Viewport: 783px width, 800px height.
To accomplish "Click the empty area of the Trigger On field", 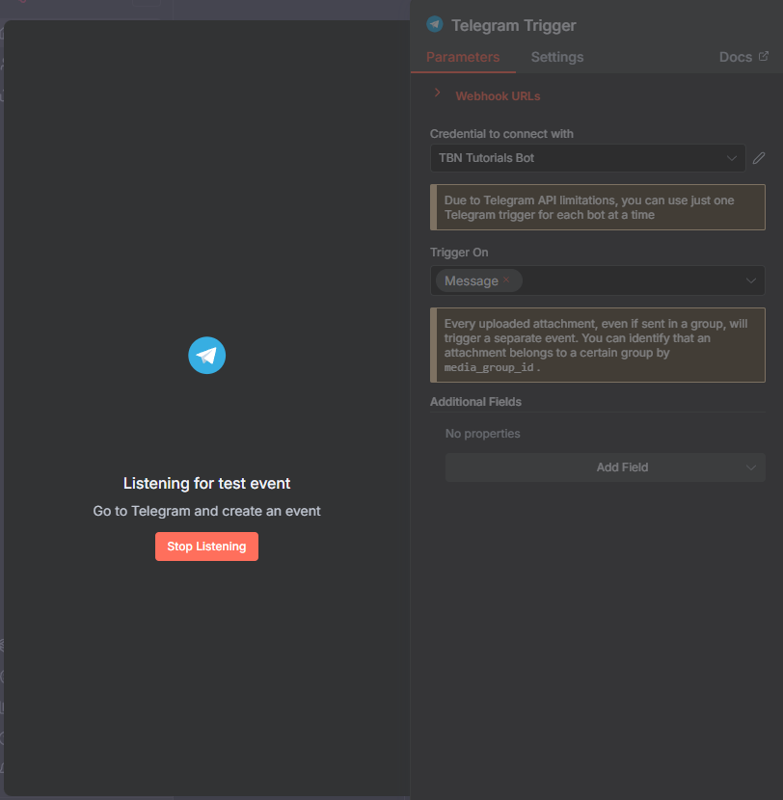I will pyautogui.click(x=627, y=280).
